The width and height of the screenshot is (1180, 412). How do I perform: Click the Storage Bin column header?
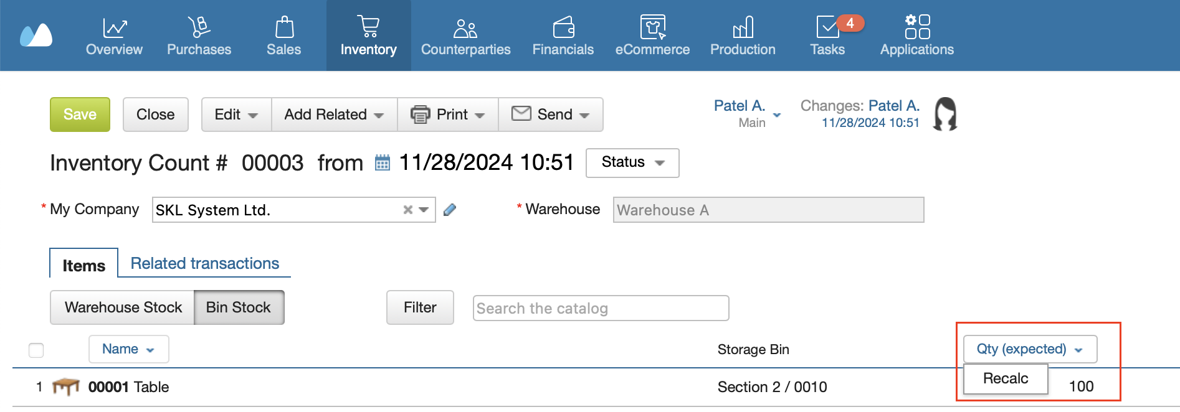click(x=753, y=350)
